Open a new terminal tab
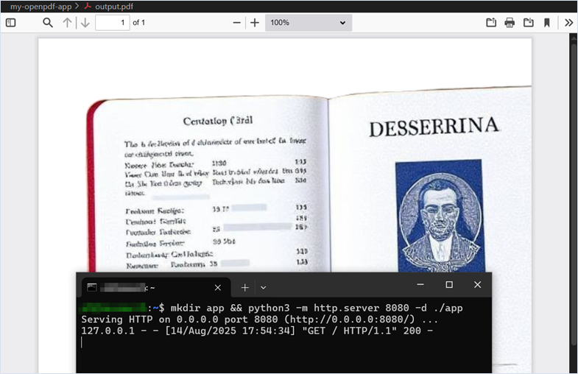The image size is (578, 374). pyautogui.click(x=245, y=287)
